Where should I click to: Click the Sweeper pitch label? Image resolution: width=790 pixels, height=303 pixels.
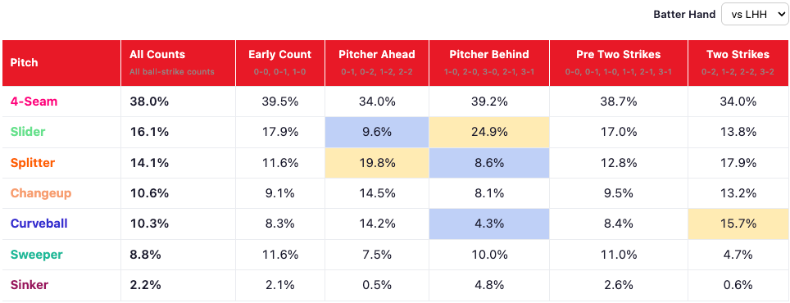tap(36, 255)
